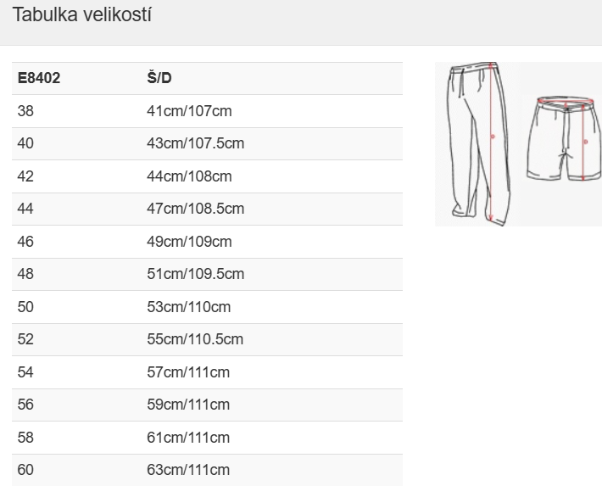Click the trousers measurement diagram image

click(x=480, y=144)
